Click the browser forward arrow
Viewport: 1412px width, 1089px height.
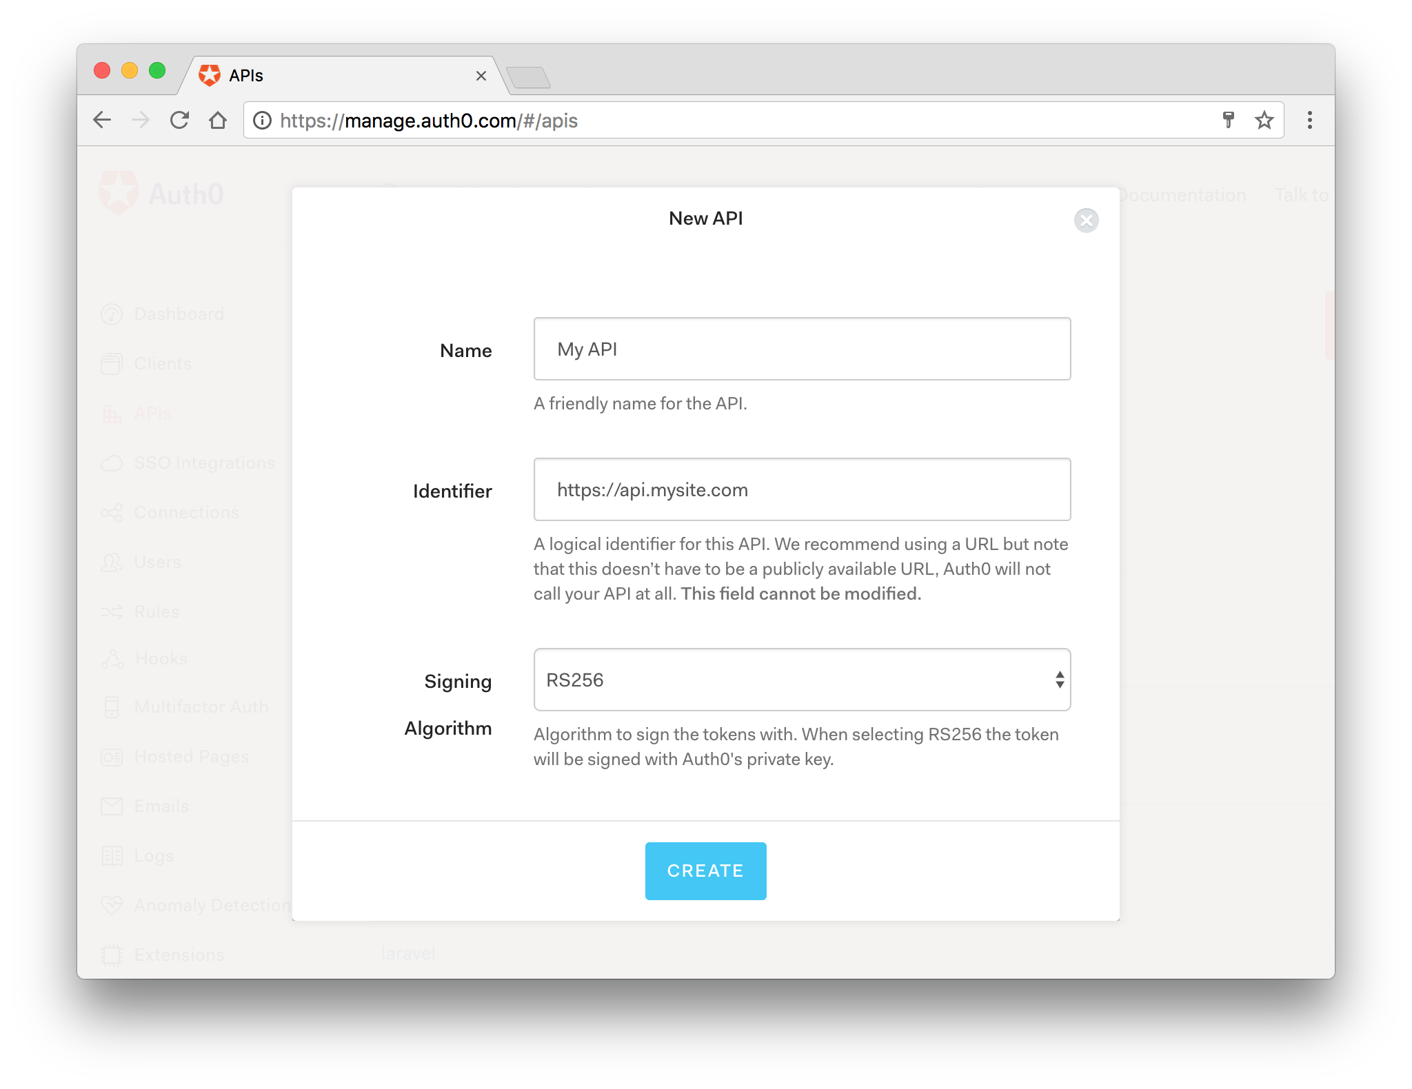[141, 120]
